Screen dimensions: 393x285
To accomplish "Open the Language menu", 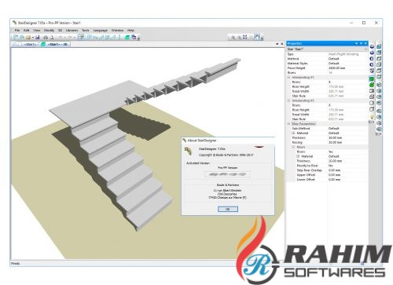I will 100,31.
